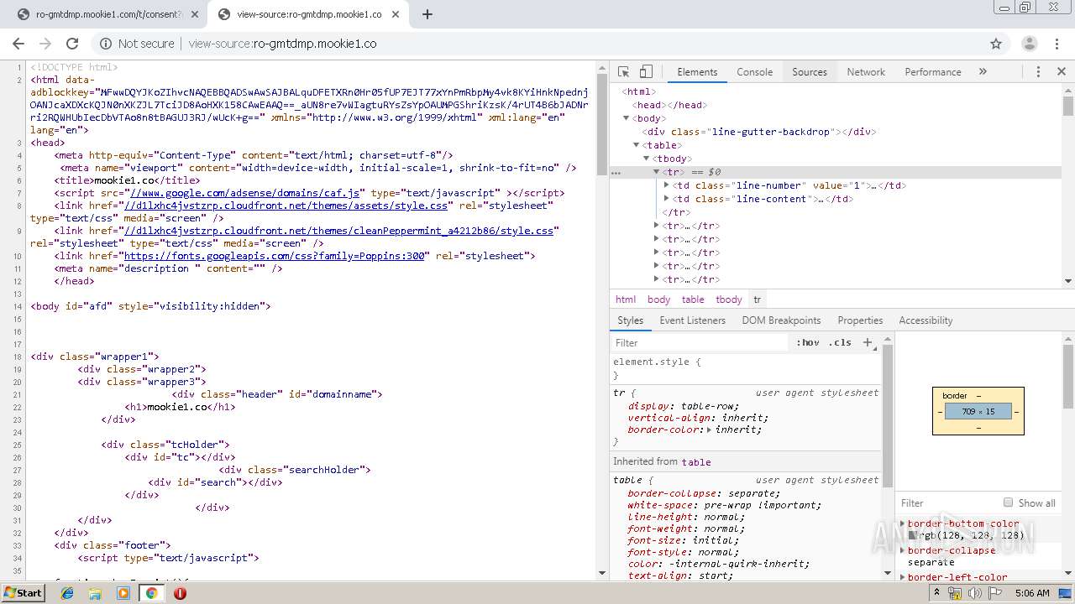Open the Windows Start menu

(x=24, y=592)
